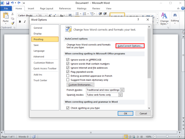Open Customize Ribbon options category
This screenshot has height=139, width=185.
pos(45,63)
